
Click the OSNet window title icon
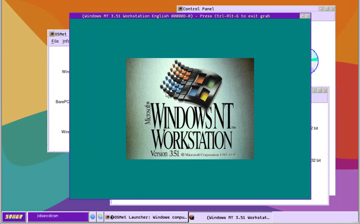pos(52,34)
